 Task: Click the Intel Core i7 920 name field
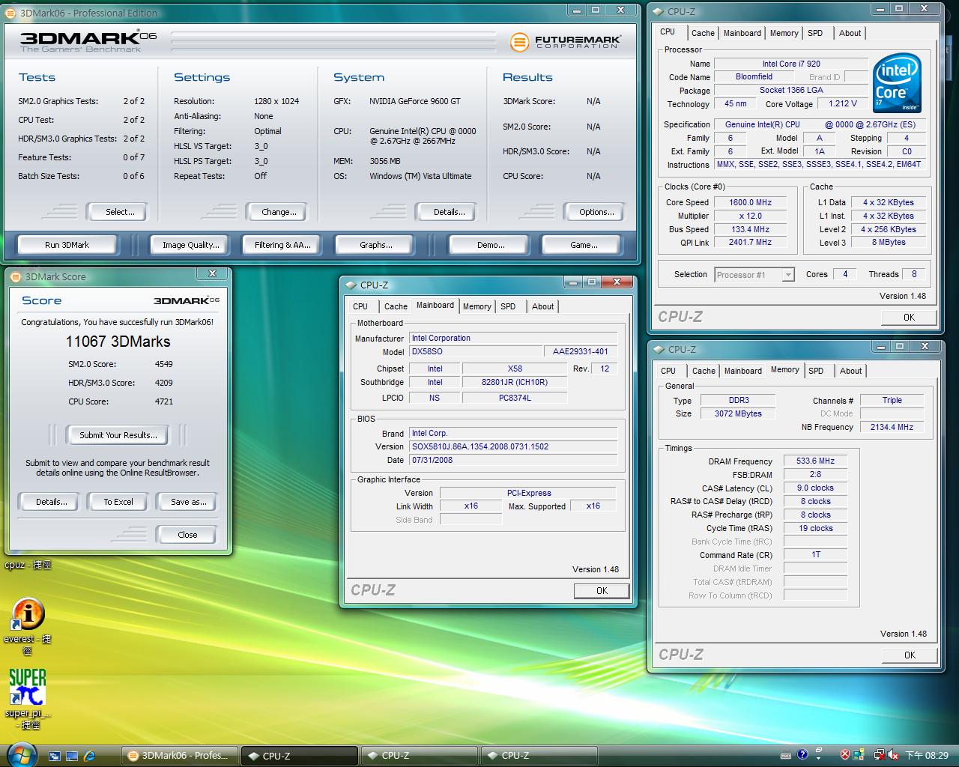791,64
